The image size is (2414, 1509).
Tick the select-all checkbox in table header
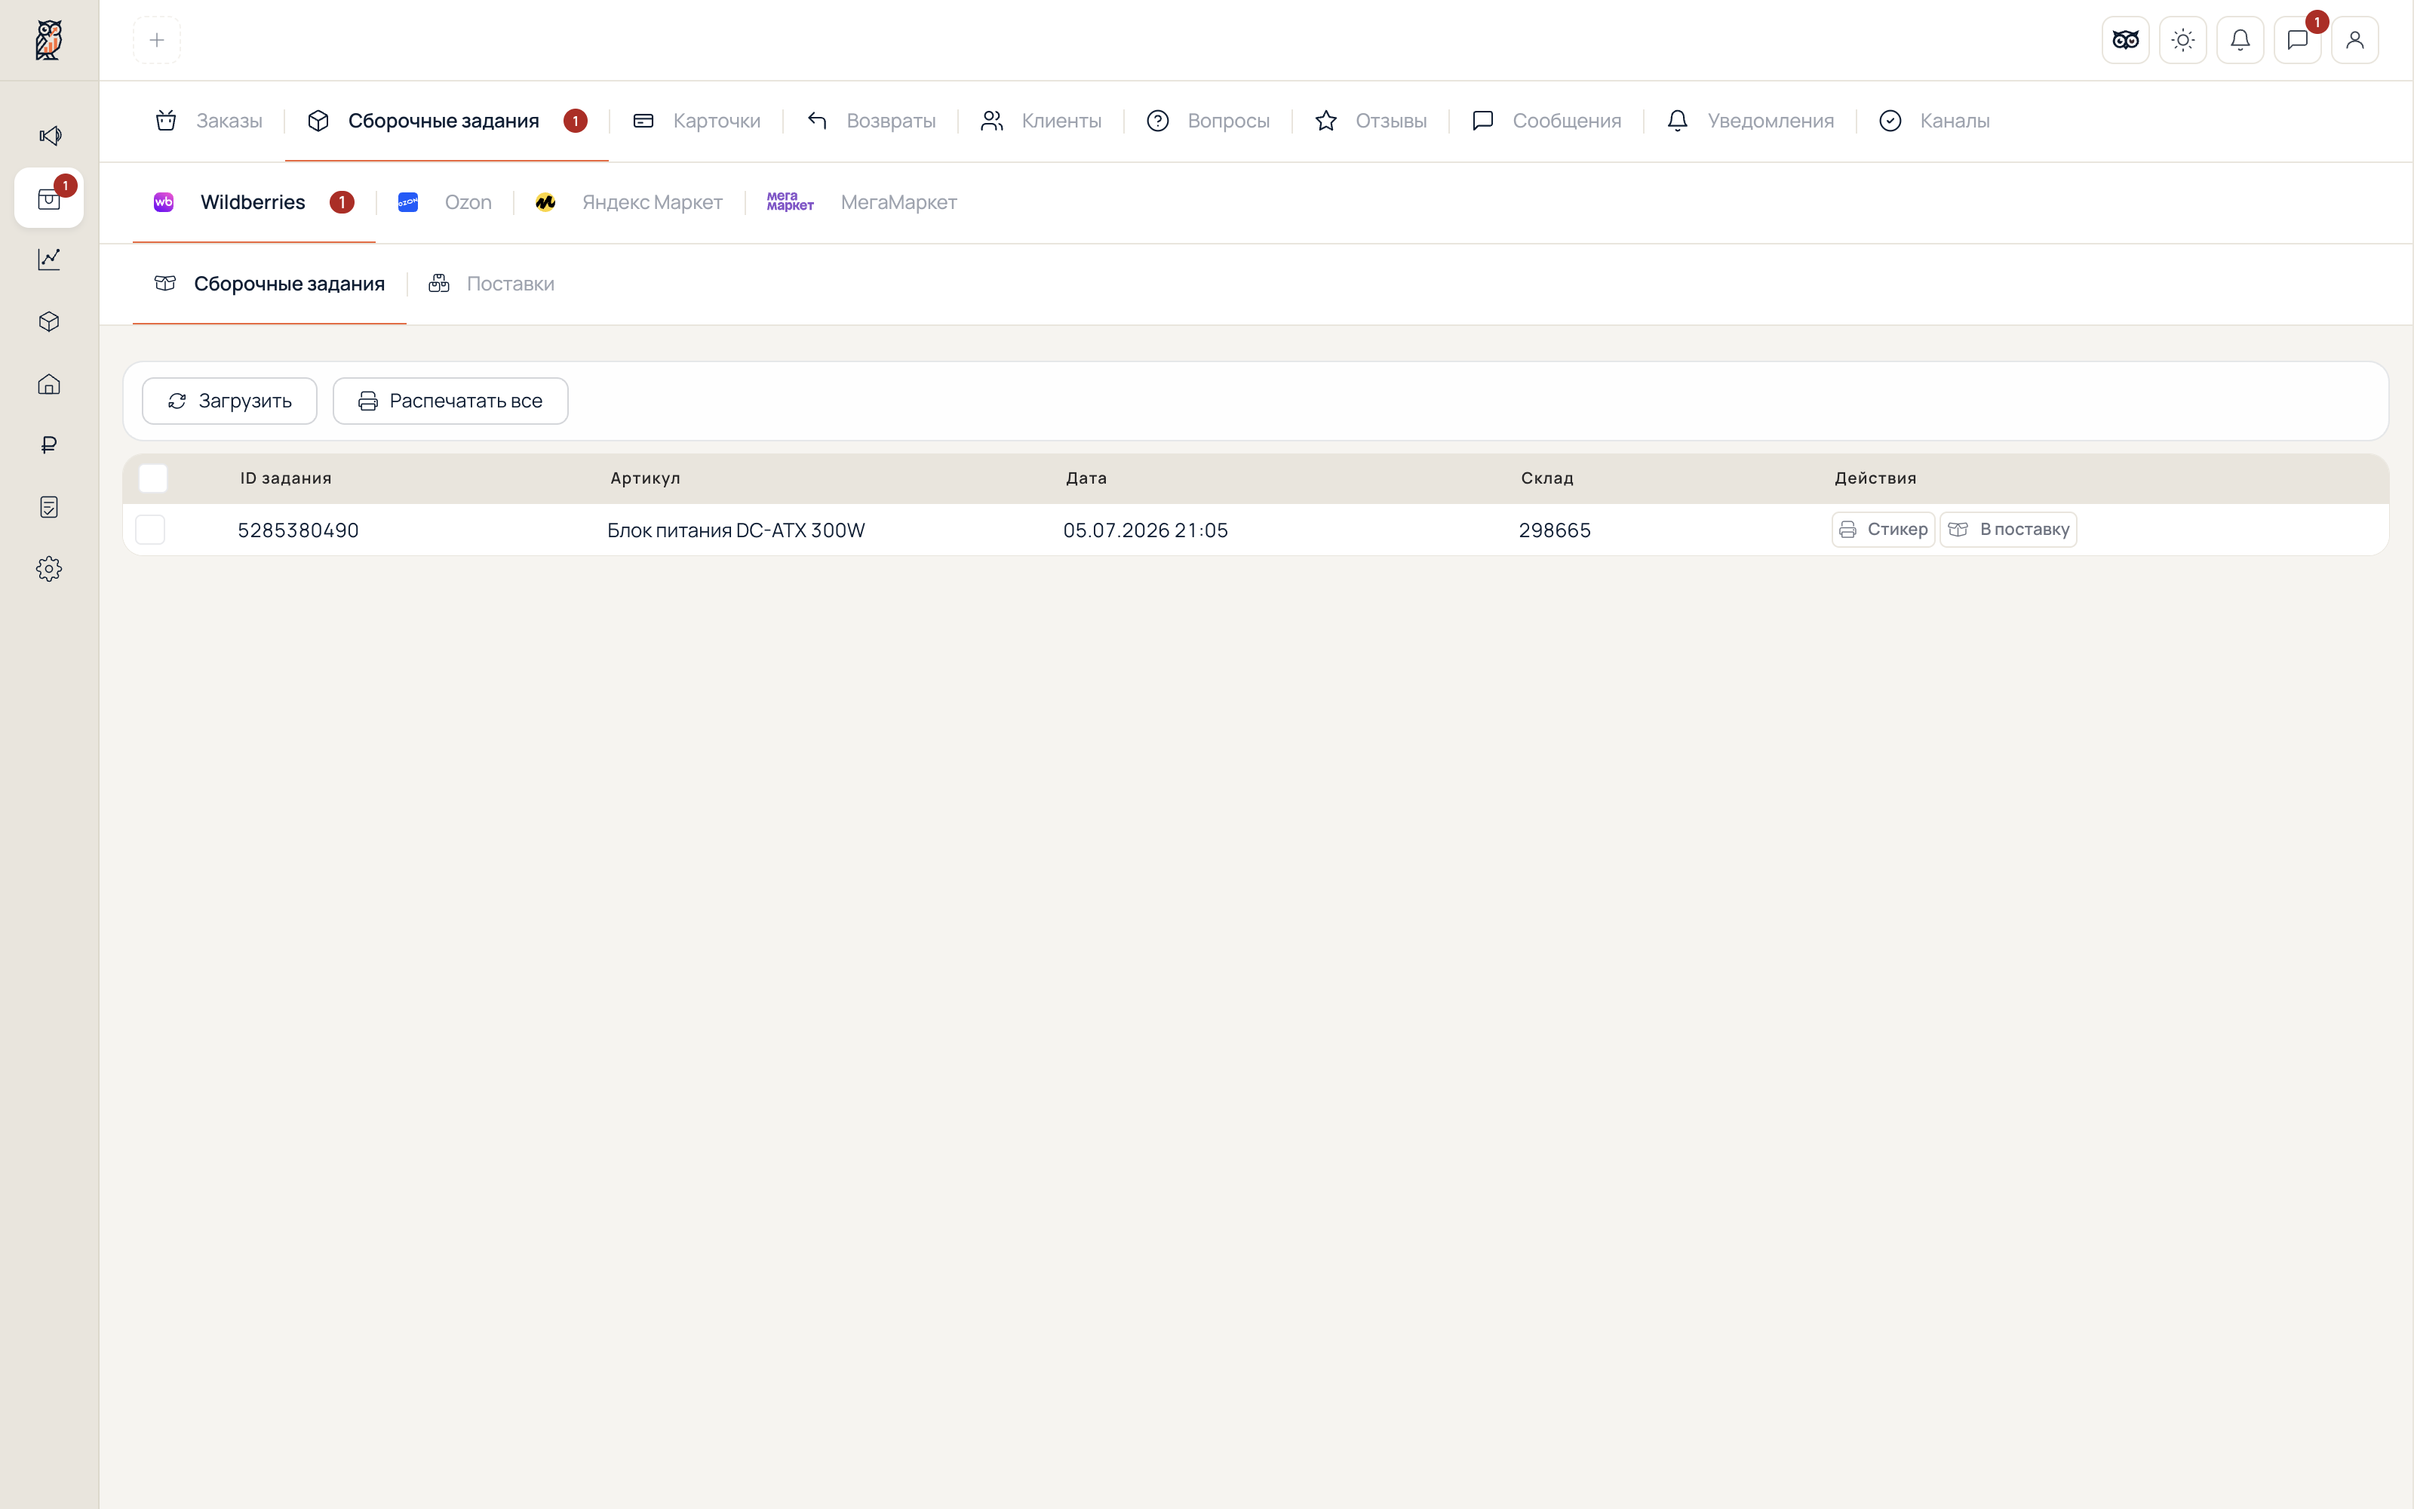coord(152,478)
